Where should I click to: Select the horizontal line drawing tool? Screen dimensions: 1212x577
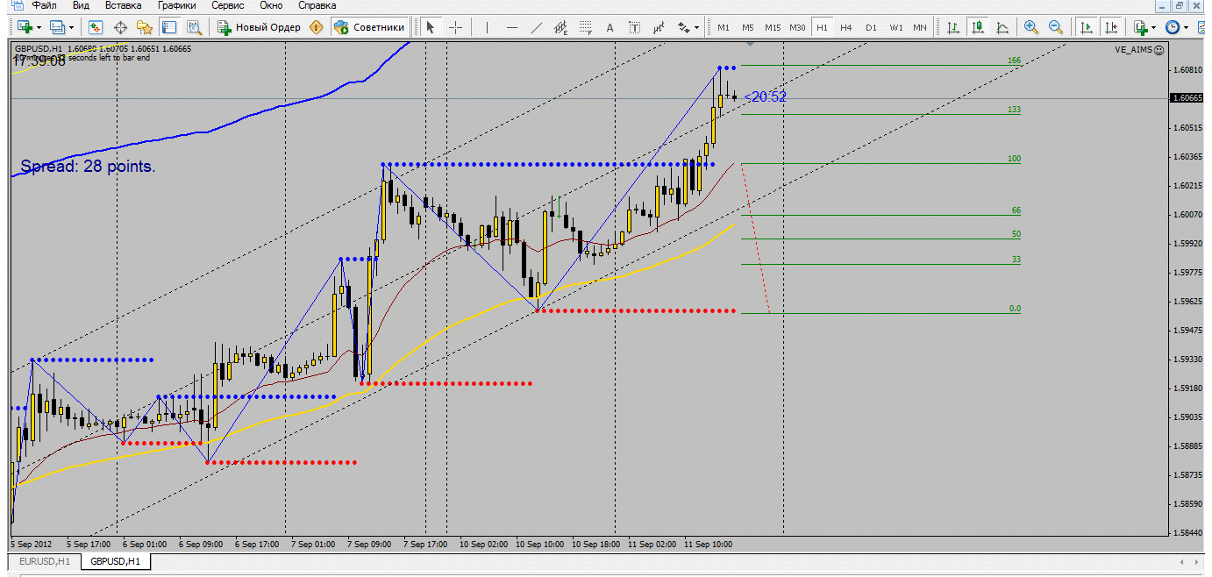[x=512, y=27]
